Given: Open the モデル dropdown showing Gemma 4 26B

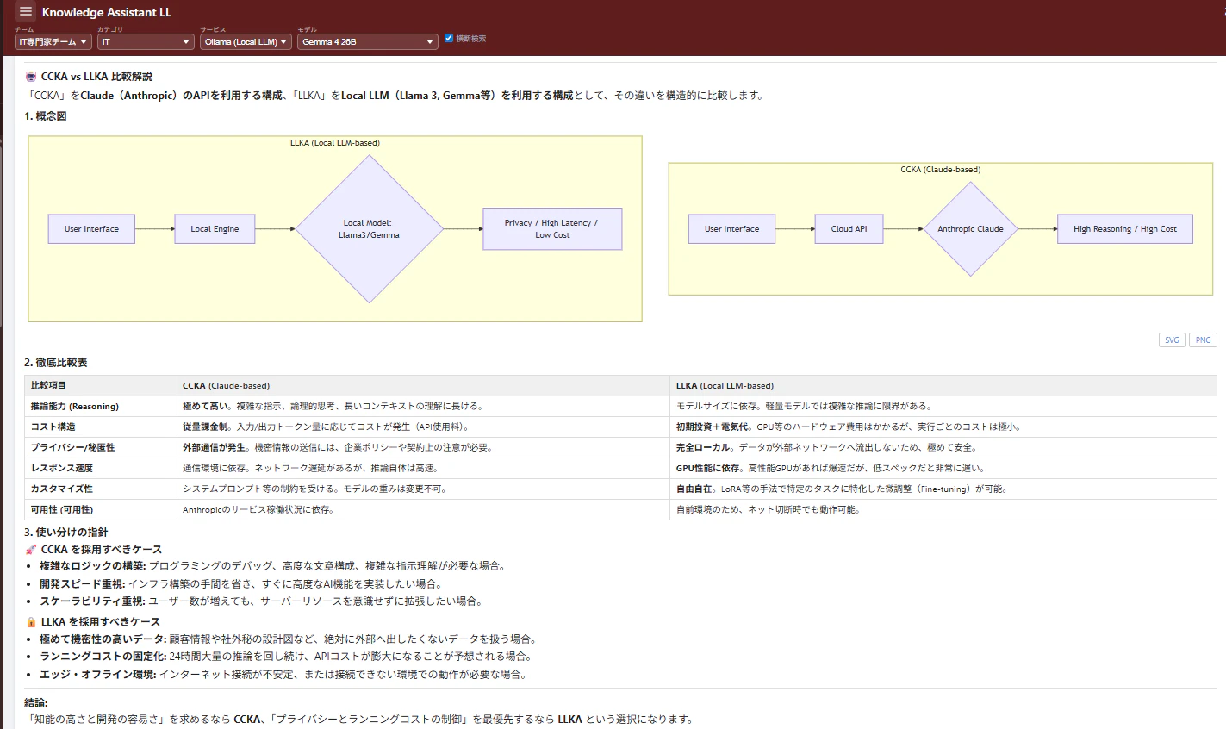Looking at the screenshot, I should point(368,41).
